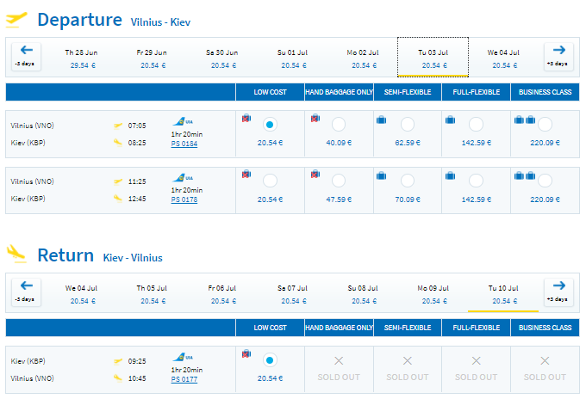Click return BUSINESS CLASS column header
Image resolution: width=586 pixels, height=399 pixels.
coord(545,328)
